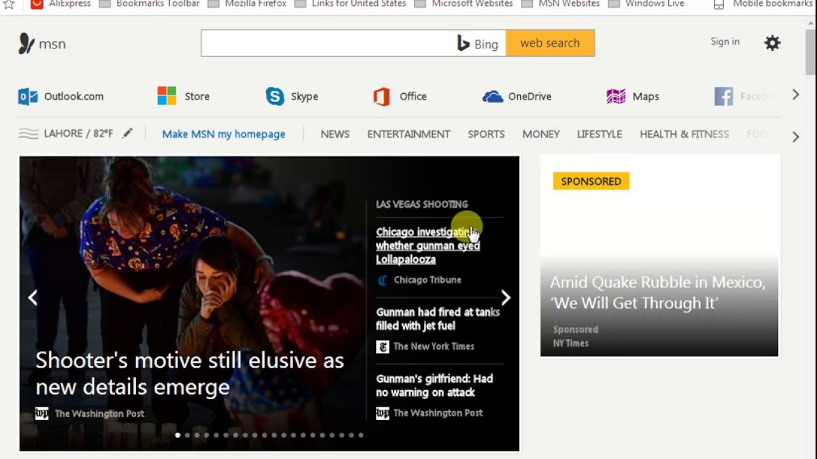Go to the next carousel slide

(x=506, y=298)
